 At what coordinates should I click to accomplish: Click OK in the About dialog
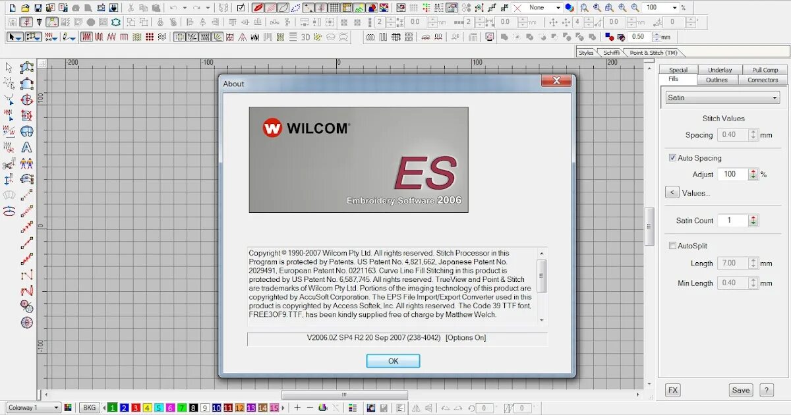393,361
